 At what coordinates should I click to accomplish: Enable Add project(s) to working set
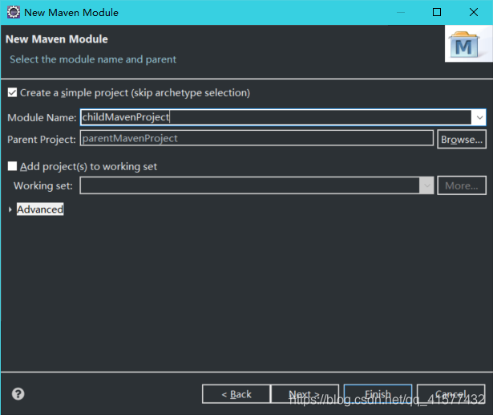[x=12, y=166]
